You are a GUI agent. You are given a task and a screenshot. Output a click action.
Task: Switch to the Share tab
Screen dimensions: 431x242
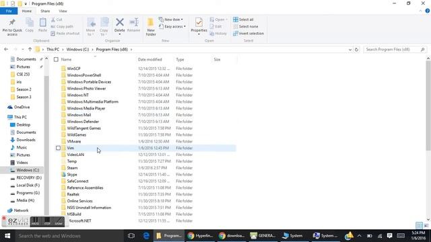pos(45,11)
